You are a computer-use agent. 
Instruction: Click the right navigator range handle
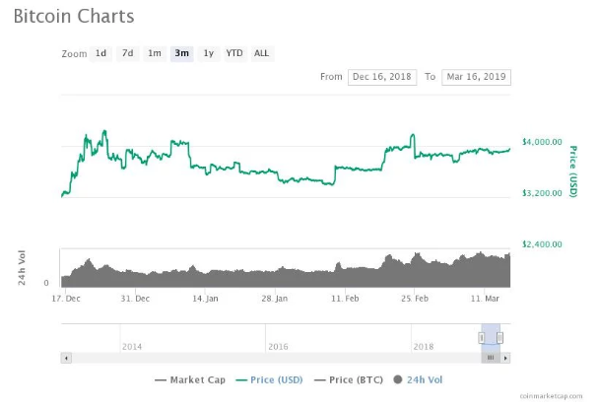(x=499, y=338)
